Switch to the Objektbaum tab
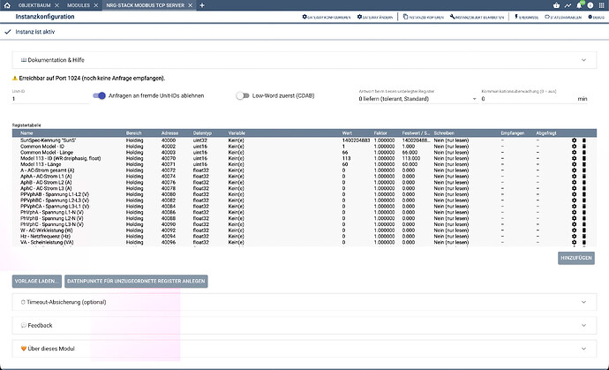 click(x=34, y=5)
